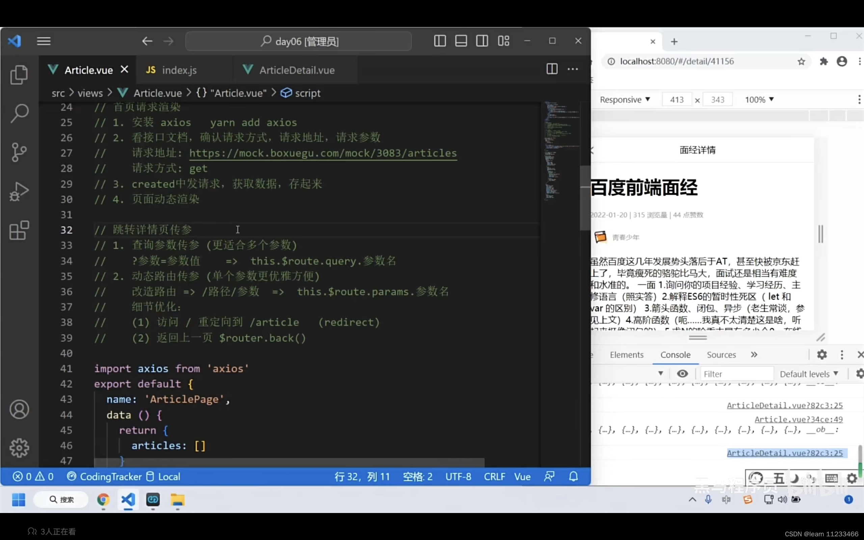The height and width of the screenshot is (540, 864).
Task: Click the line 32 column 11 status indicator
Action: pos(362,477)
